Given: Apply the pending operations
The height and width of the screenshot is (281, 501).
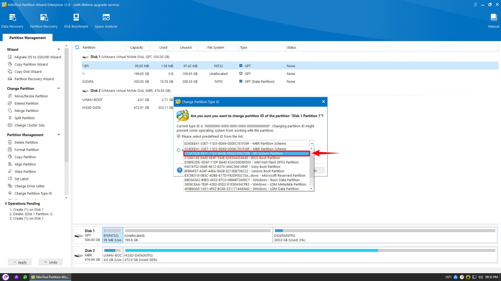Looking at the screenshot, I should (x=20, y=262).
